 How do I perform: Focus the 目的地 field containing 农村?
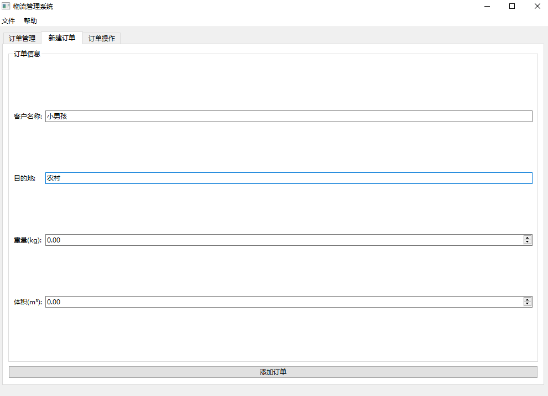pos(288,178)
